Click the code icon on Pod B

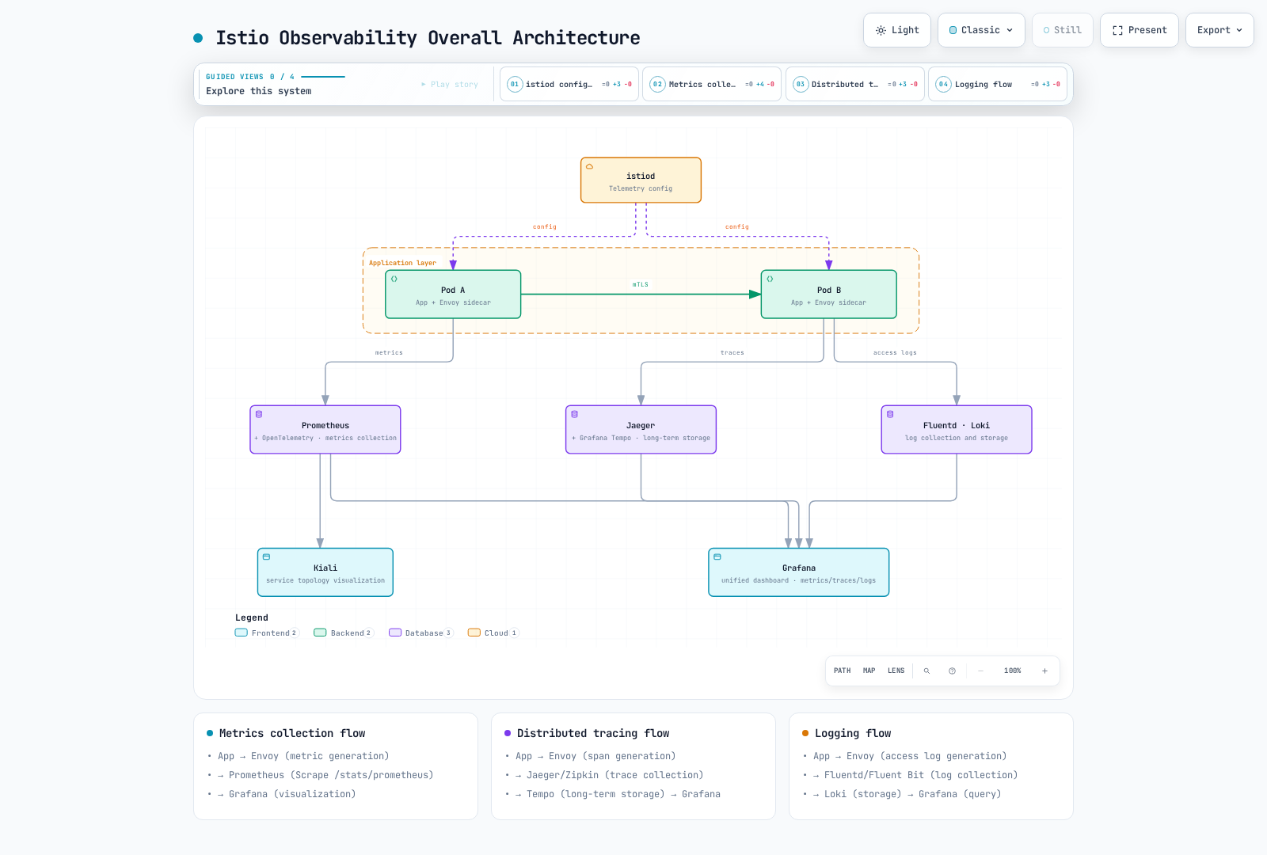coord(770,279)
